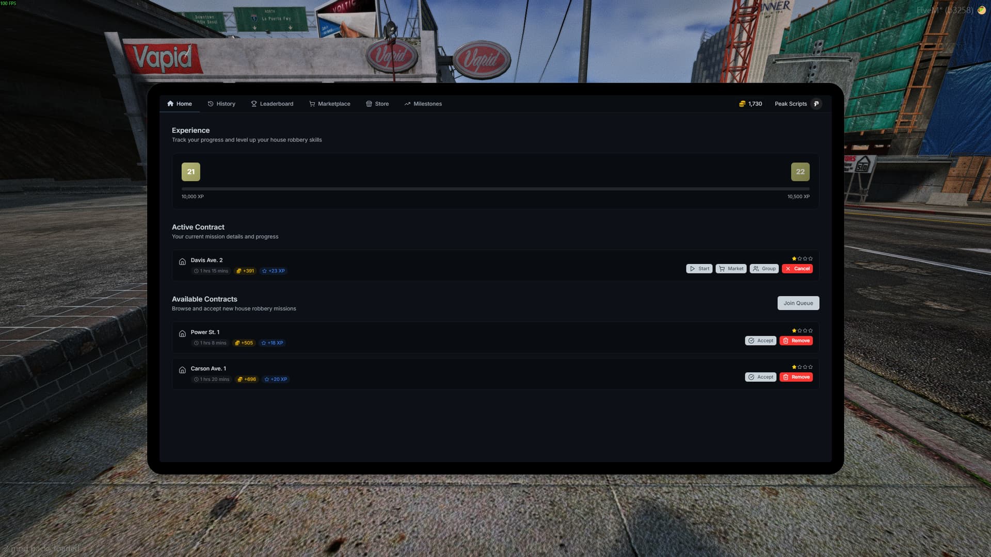Click the +696 coin reward badge
This screenshot has height=557, width=991.
(247, 379)
